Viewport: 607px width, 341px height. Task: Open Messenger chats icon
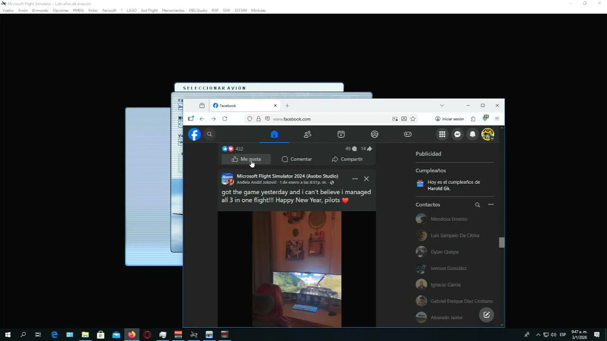click(457, 135)
